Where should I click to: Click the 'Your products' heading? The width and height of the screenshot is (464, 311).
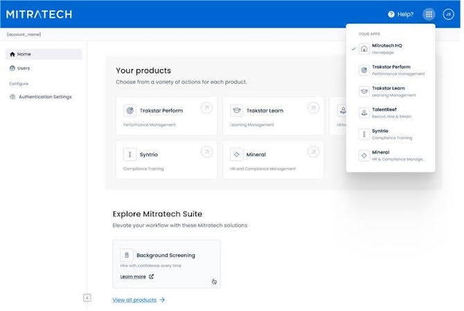point(143,70)
